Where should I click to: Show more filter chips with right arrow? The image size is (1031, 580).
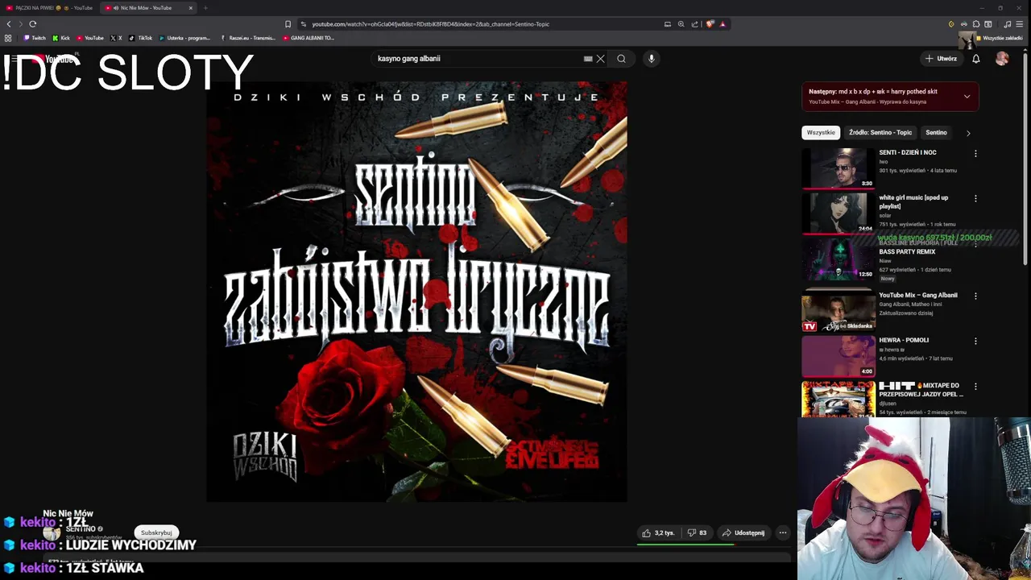pos(968,133)
